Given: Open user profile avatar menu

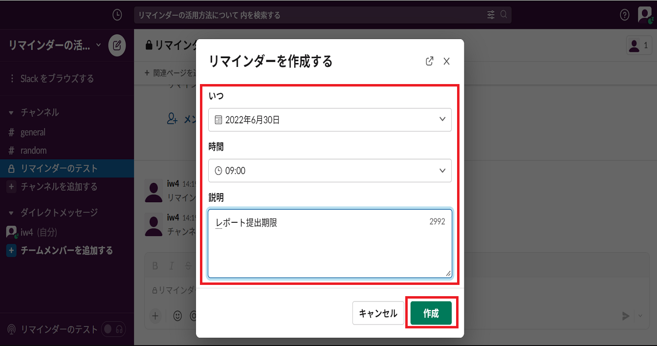Looking at the screenshot, I should click(644, 15).
